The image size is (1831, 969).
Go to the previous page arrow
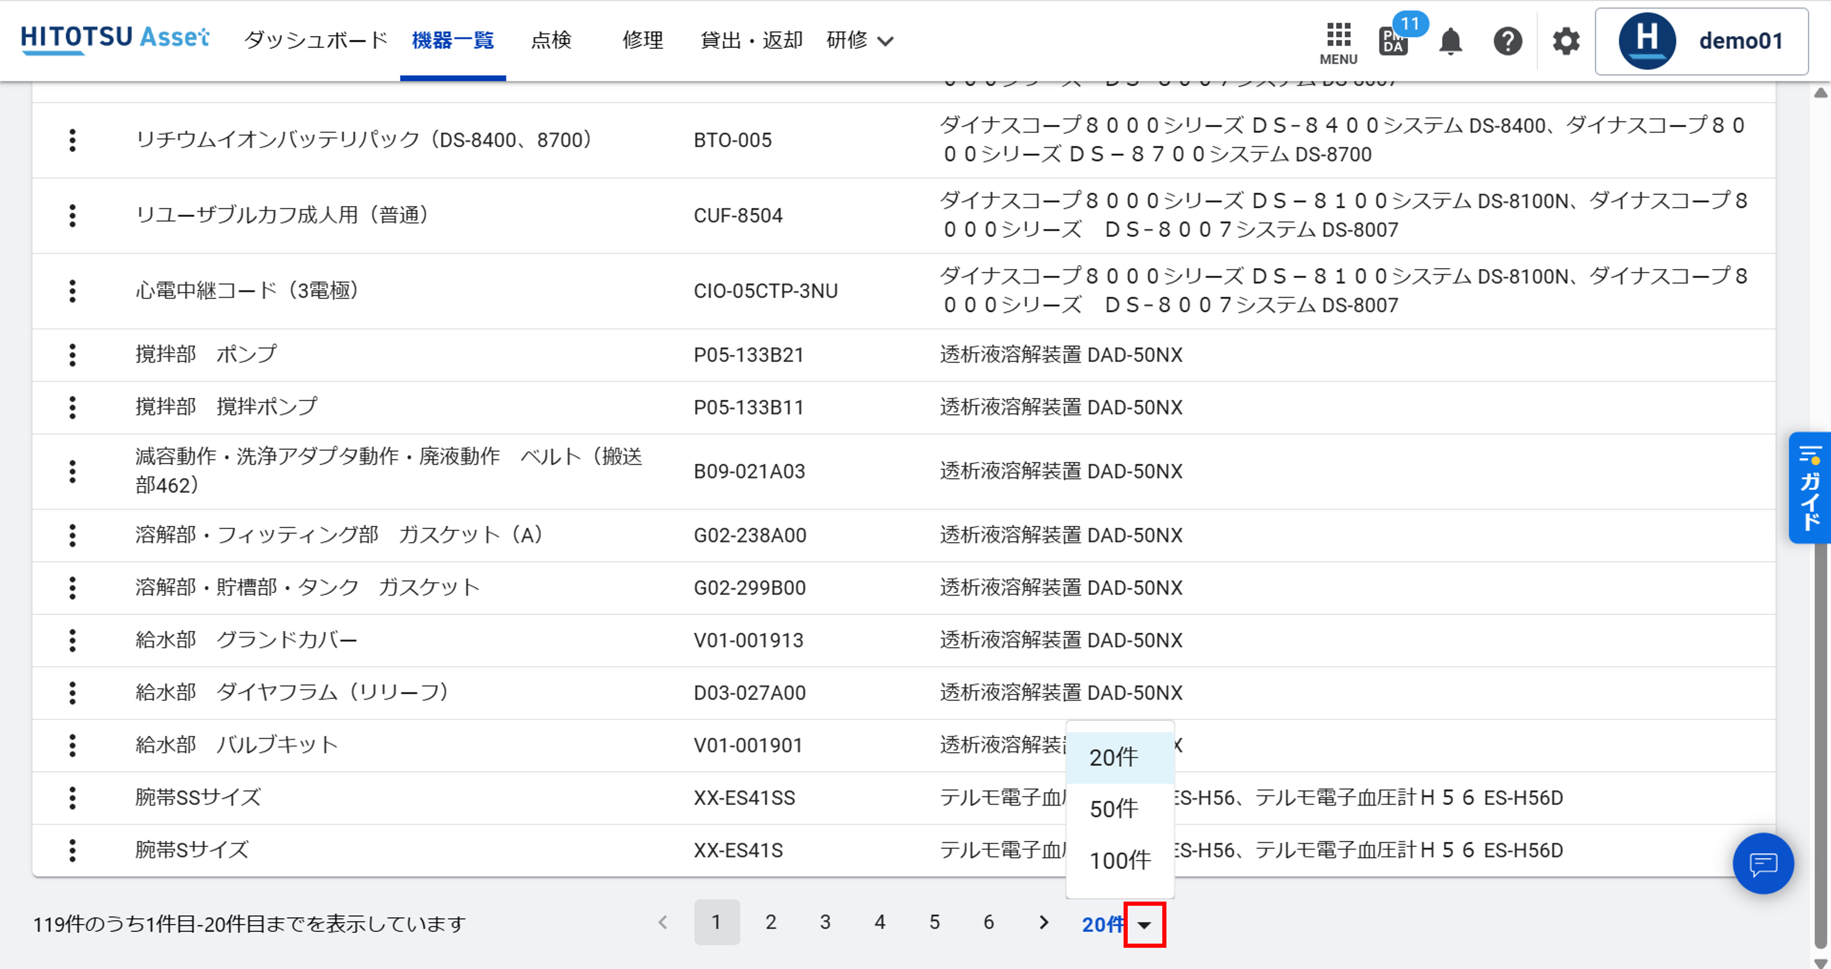click(x=662, y=922)
